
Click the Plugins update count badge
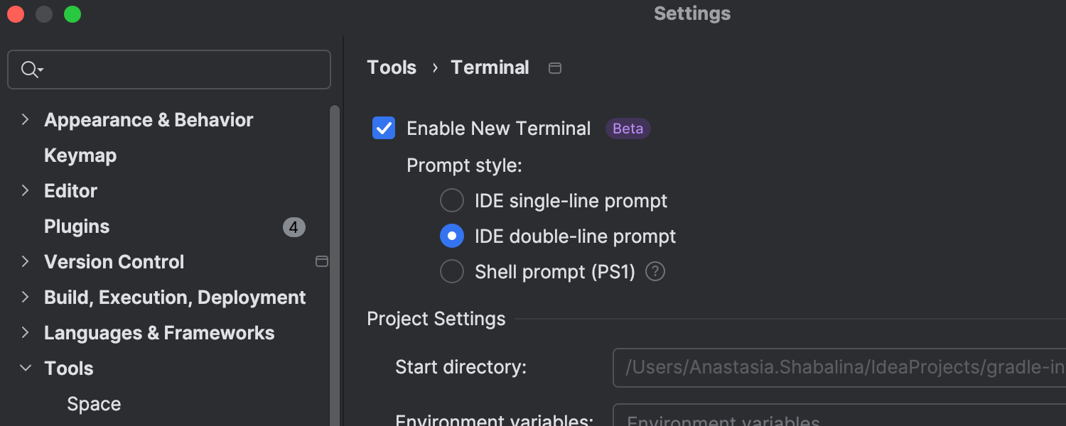coord(294,227)
